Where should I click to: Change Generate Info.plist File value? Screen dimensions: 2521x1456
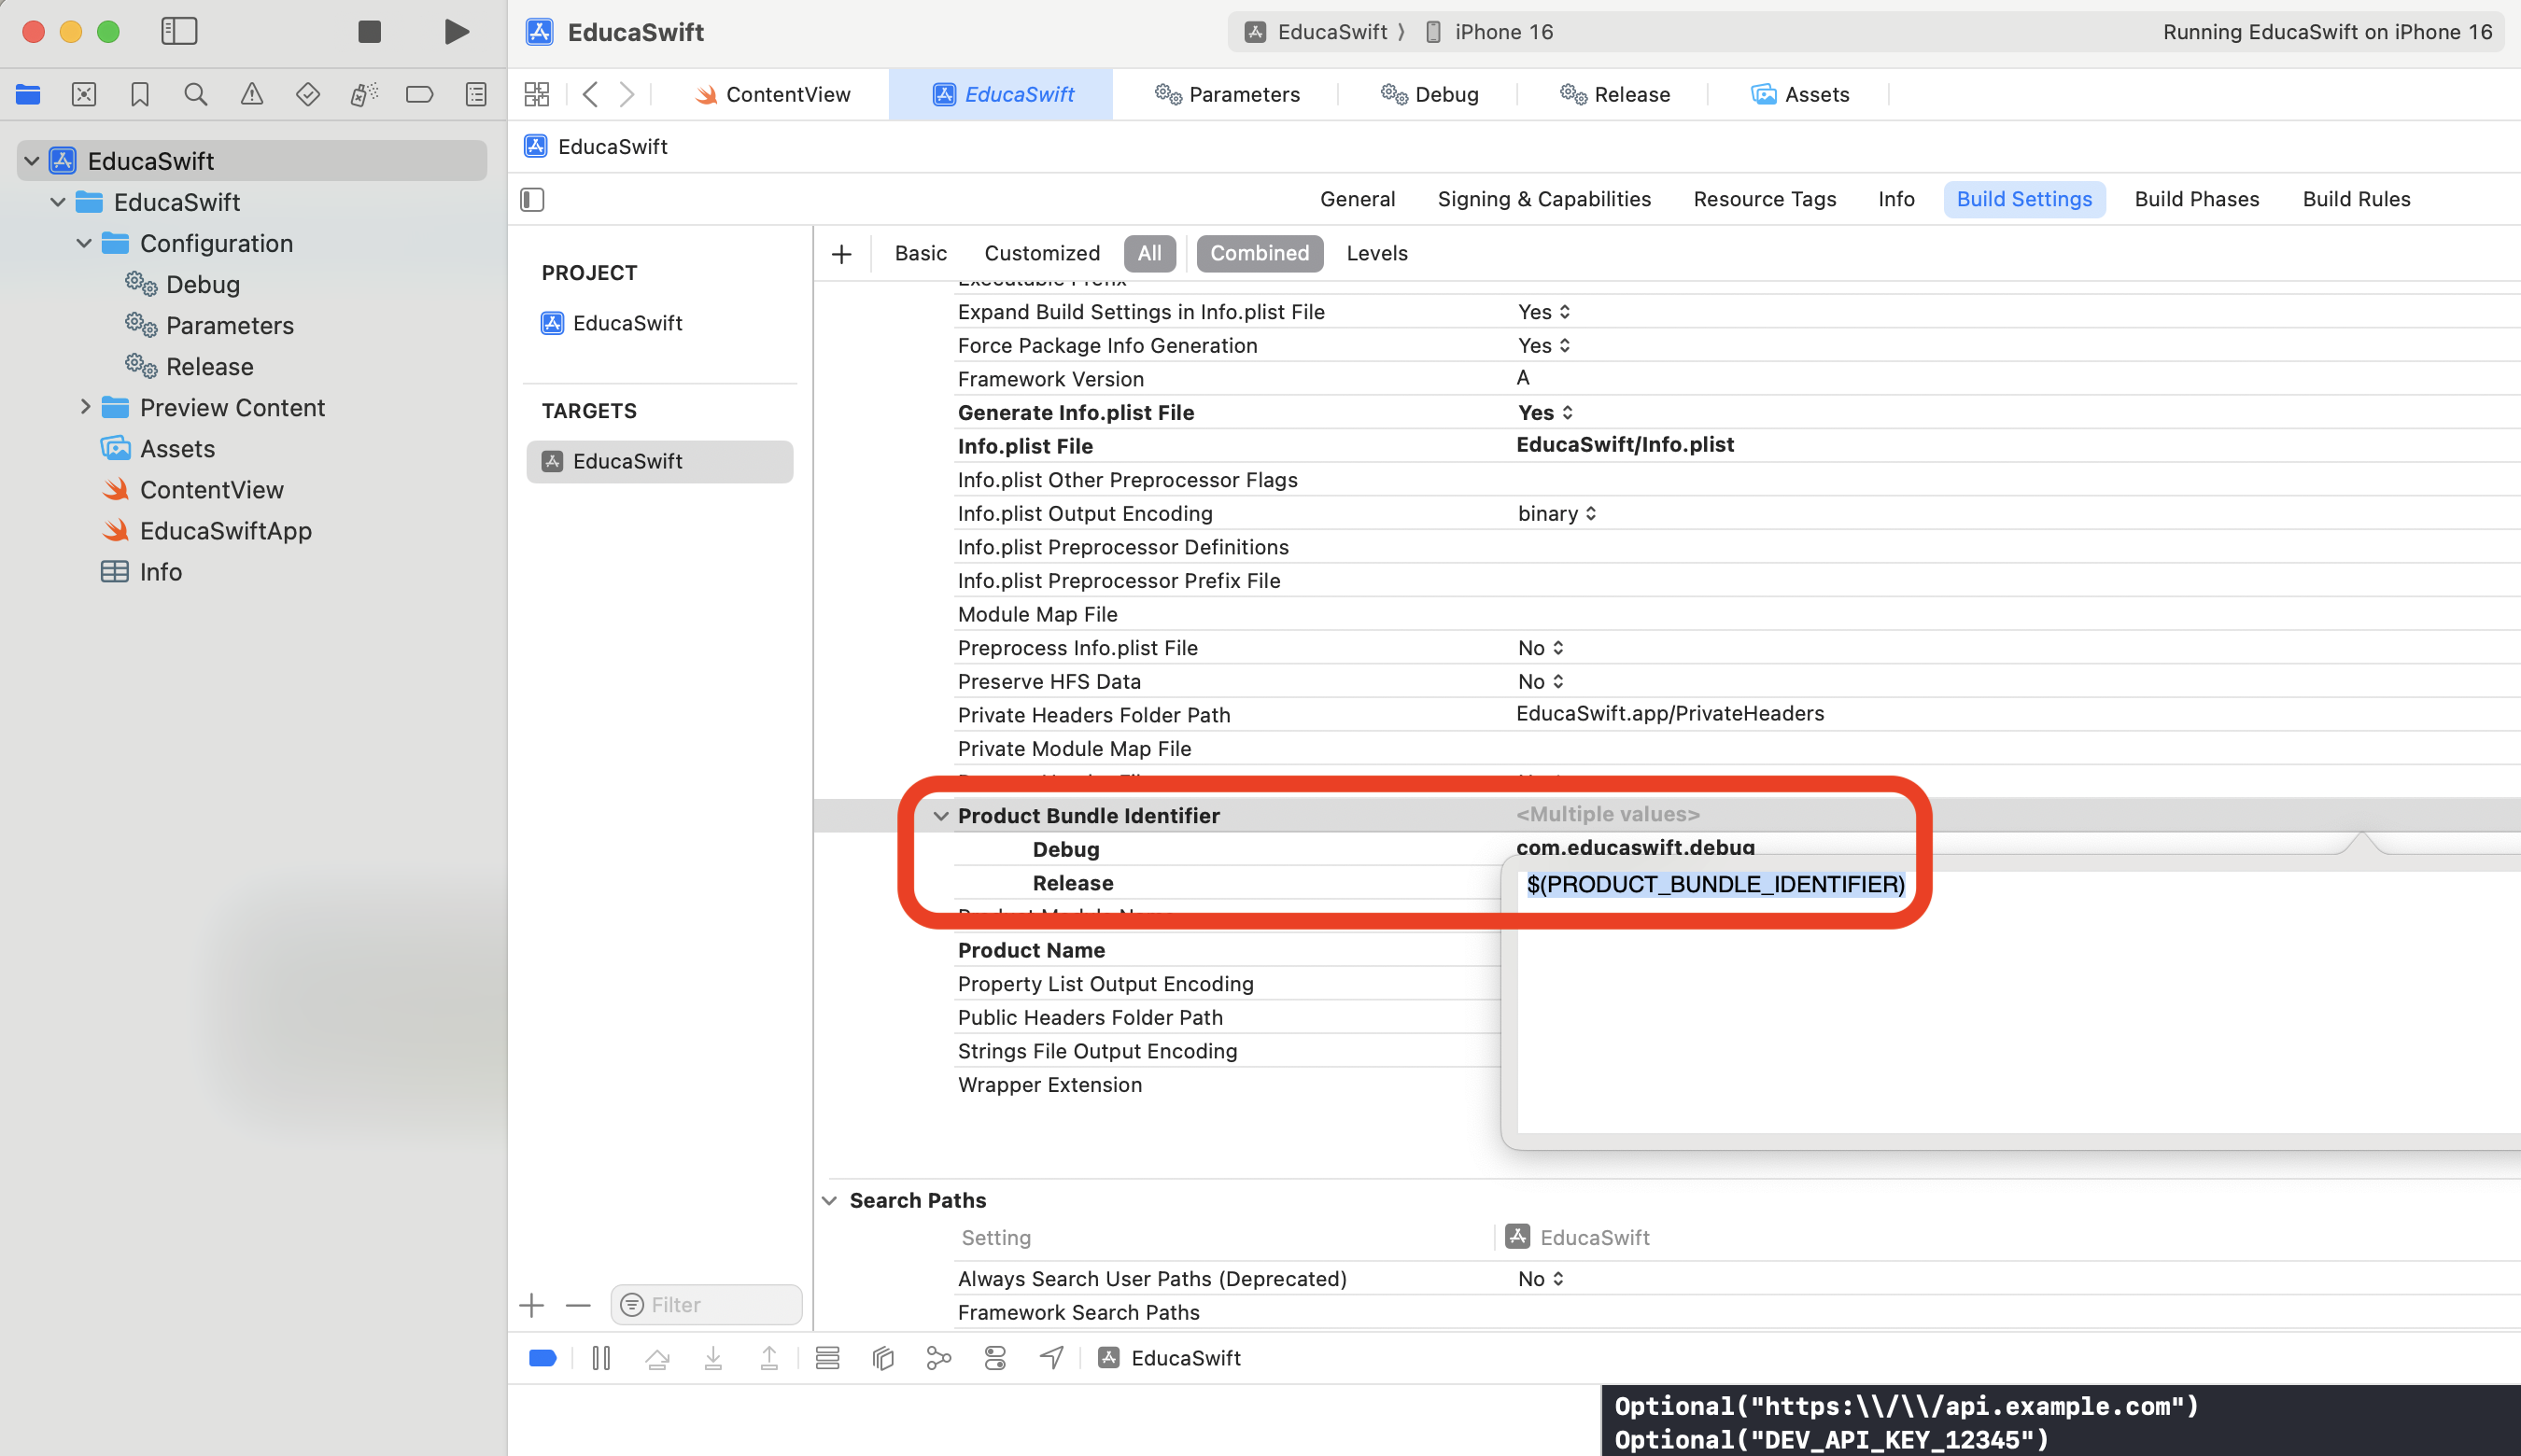(1544, 413)
